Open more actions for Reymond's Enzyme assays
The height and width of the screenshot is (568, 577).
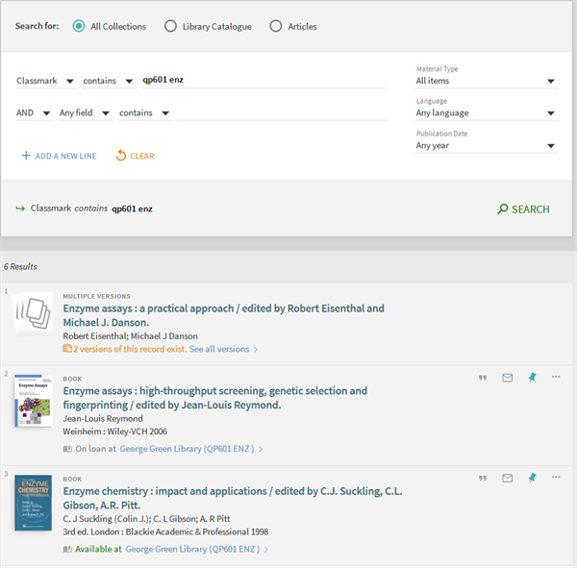pyautogui.click(x=556, y=377)
